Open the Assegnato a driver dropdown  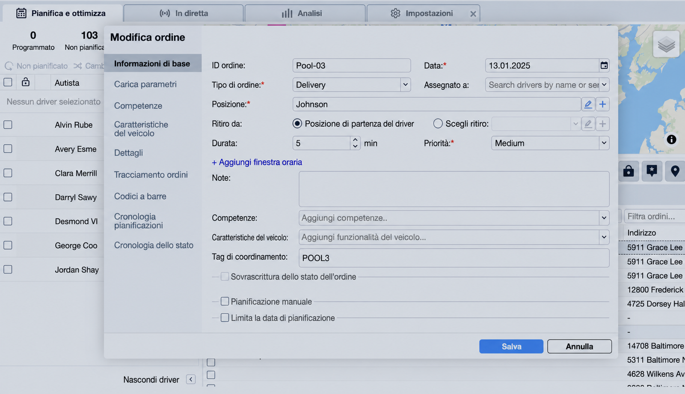604,85
